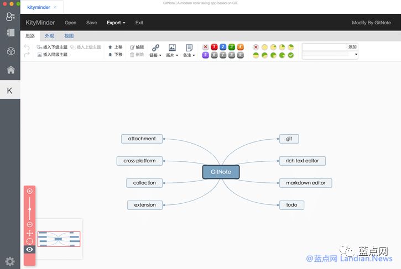Zoom out with minus navigator button

click(x=30, y=225)
